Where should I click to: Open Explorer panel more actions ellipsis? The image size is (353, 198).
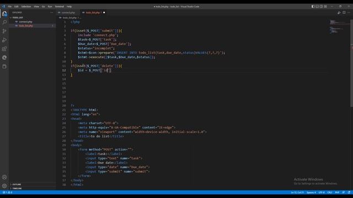click(x=51, y=13)
